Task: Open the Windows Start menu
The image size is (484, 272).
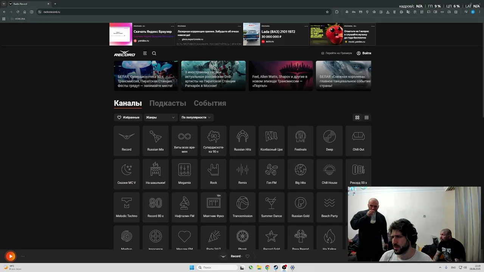Action: pyautogui.click(x=192, y=267)
